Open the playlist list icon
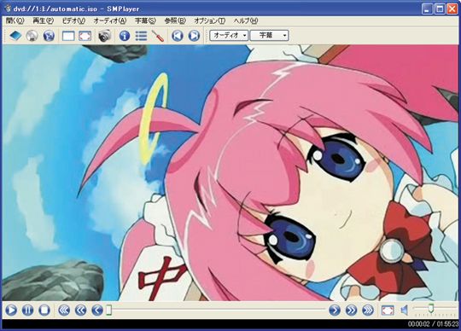461x331 pixels. pos(141,36)
